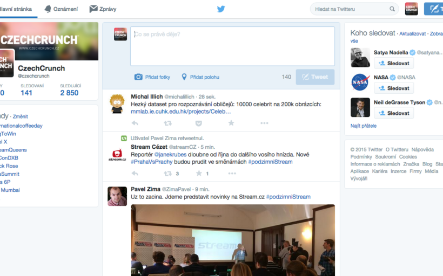Reply to Stream Cézet tweet
The width and height of the screenshot is (443, 276).
pyautogui.click(x=135, y=173)
